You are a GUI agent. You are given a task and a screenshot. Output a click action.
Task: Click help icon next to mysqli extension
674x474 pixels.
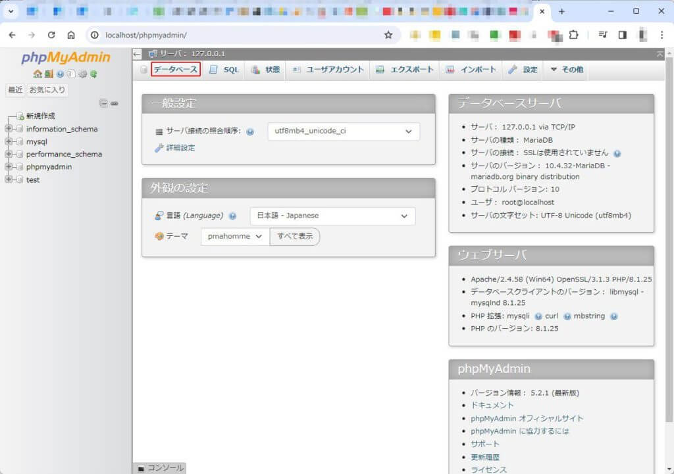[538, 316]
